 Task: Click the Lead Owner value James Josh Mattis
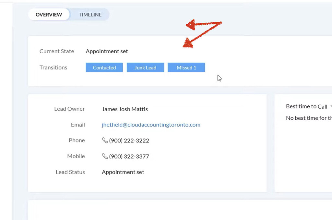[124, 109]
